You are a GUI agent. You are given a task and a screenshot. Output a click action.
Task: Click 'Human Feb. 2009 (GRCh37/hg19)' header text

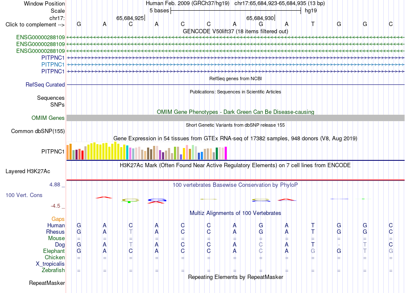coord(188,3)
